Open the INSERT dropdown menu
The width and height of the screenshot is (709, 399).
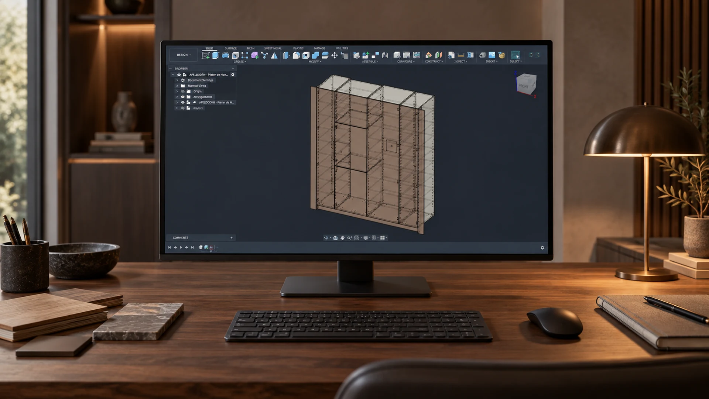(x=491, y=62)
